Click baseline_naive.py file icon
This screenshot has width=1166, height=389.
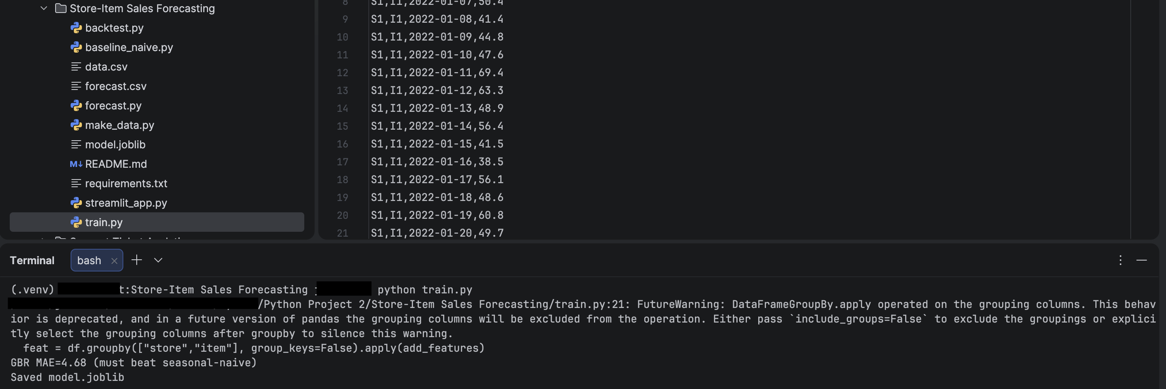click(x=76, y=47)
